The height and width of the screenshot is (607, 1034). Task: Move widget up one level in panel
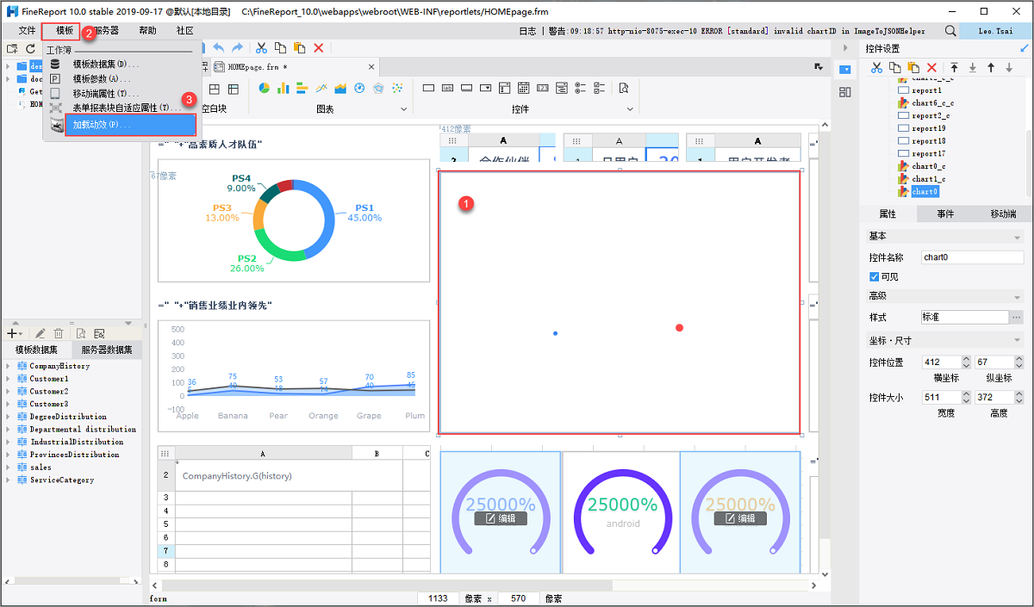[x=991, y=67]
